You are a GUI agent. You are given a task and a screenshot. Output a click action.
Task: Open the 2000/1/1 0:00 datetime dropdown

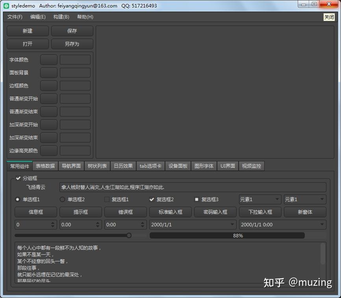322,224
